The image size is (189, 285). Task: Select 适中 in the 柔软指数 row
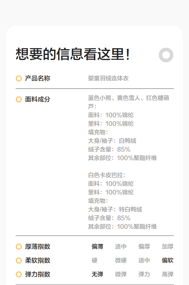(x=144, y=261)
